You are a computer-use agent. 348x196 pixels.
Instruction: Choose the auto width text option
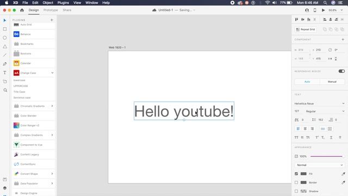pyautogui.click(x=322, y=128)
